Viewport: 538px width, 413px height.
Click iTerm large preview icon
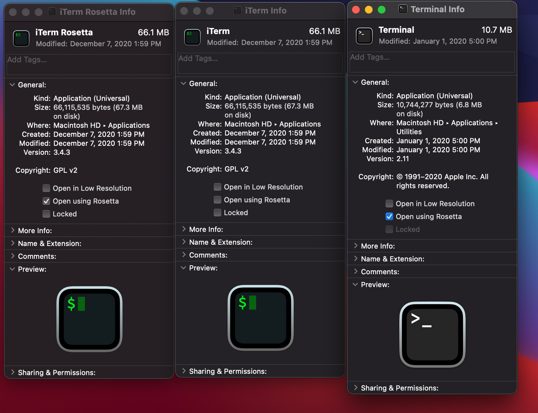[x=261, y=318]
